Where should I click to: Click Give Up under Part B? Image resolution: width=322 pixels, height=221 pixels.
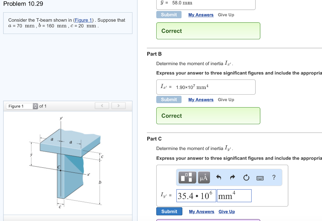coord(226,99)
